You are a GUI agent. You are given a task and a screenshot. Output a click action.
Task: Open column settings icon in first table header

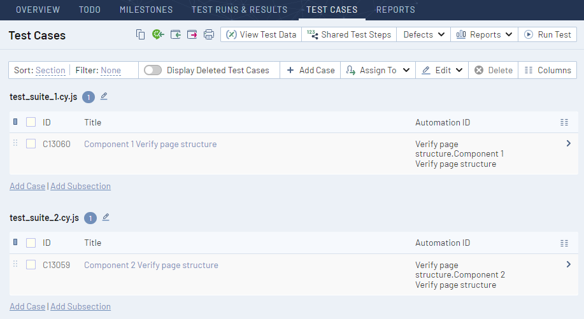click(x=564, y=122)
